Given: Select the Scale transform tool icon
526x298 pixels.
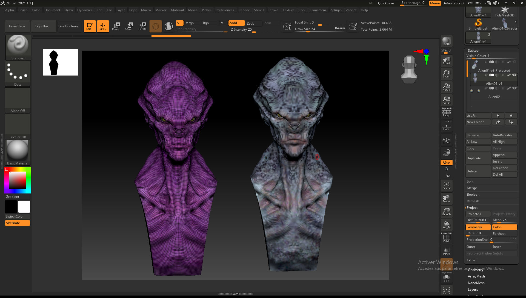Looking at the screenshot, I should [129, 26].
